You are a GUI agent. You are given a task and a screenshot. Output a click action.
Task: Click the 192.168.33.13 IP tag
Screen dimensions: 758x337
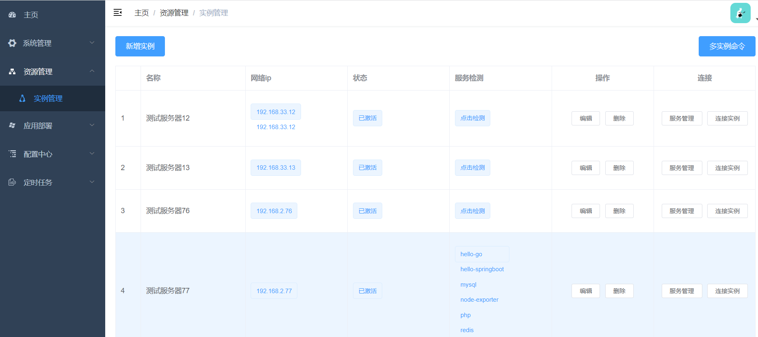(276, 168)
